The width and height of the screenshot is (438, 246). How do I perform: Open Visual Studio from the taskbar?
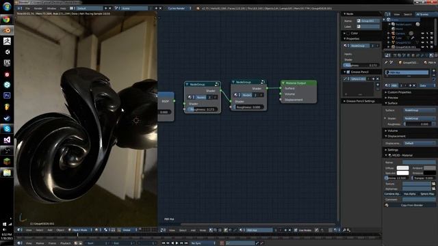tap(7, 139)
